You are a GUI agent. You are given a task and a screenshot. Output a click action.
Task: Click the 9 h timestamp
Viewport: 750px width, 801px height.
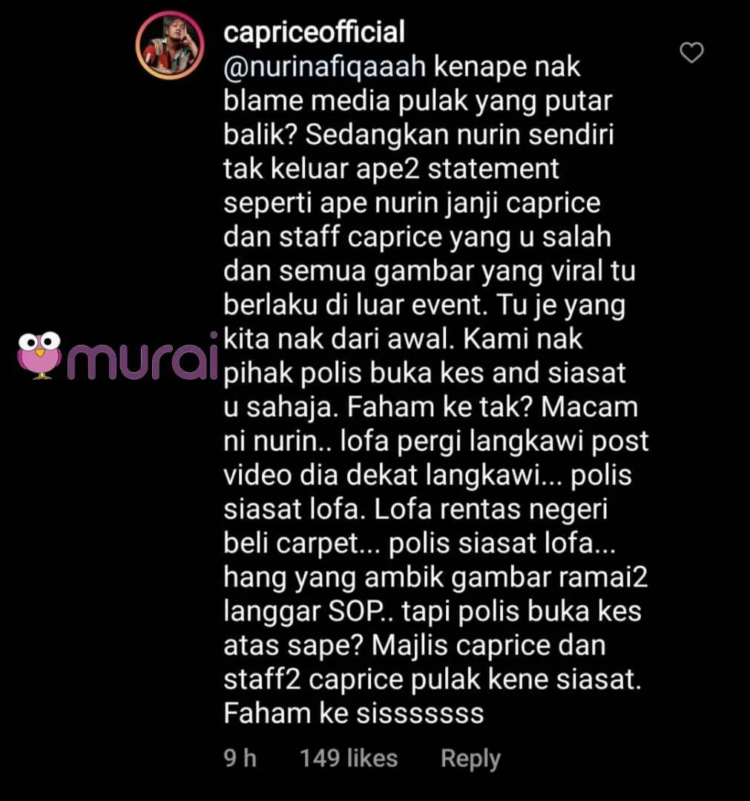[240, 758]
